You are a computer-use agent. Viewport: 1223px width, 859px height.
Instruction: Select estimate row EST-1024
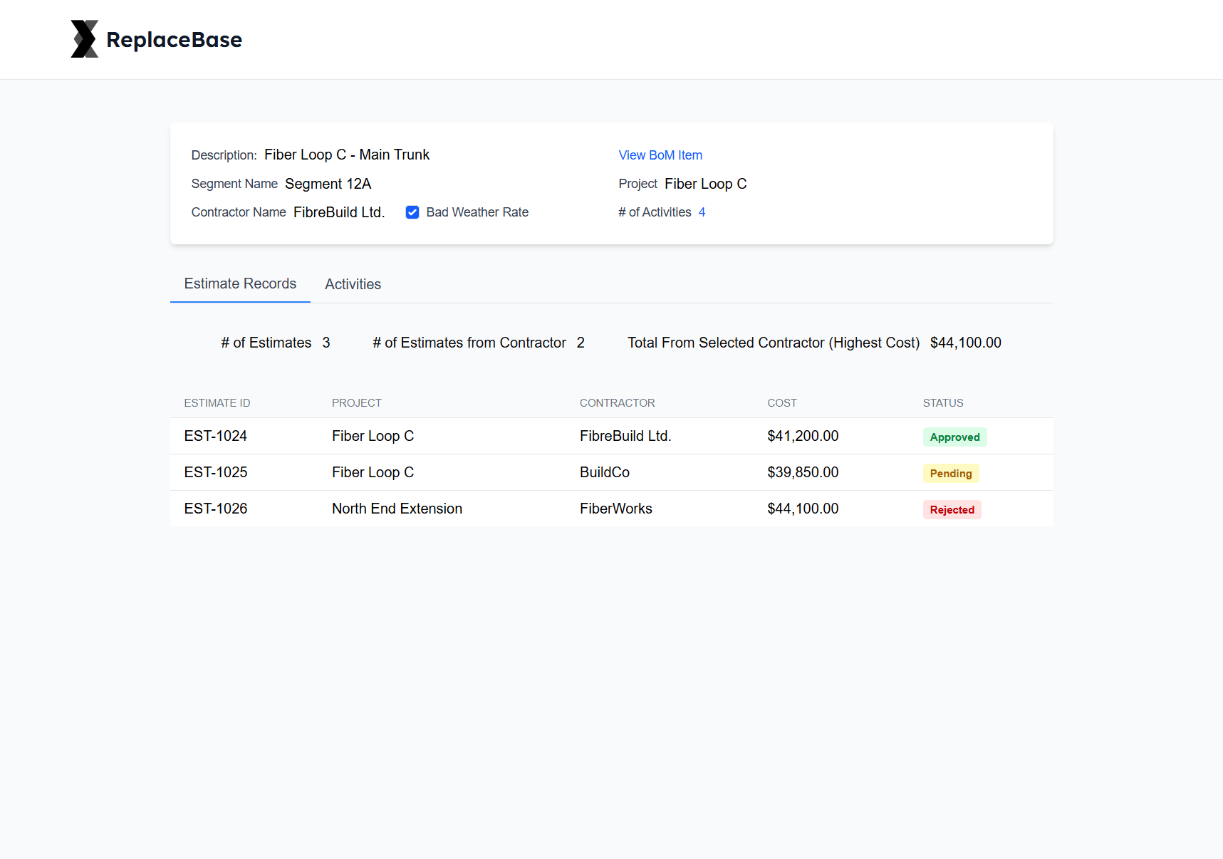click(216, 435)
